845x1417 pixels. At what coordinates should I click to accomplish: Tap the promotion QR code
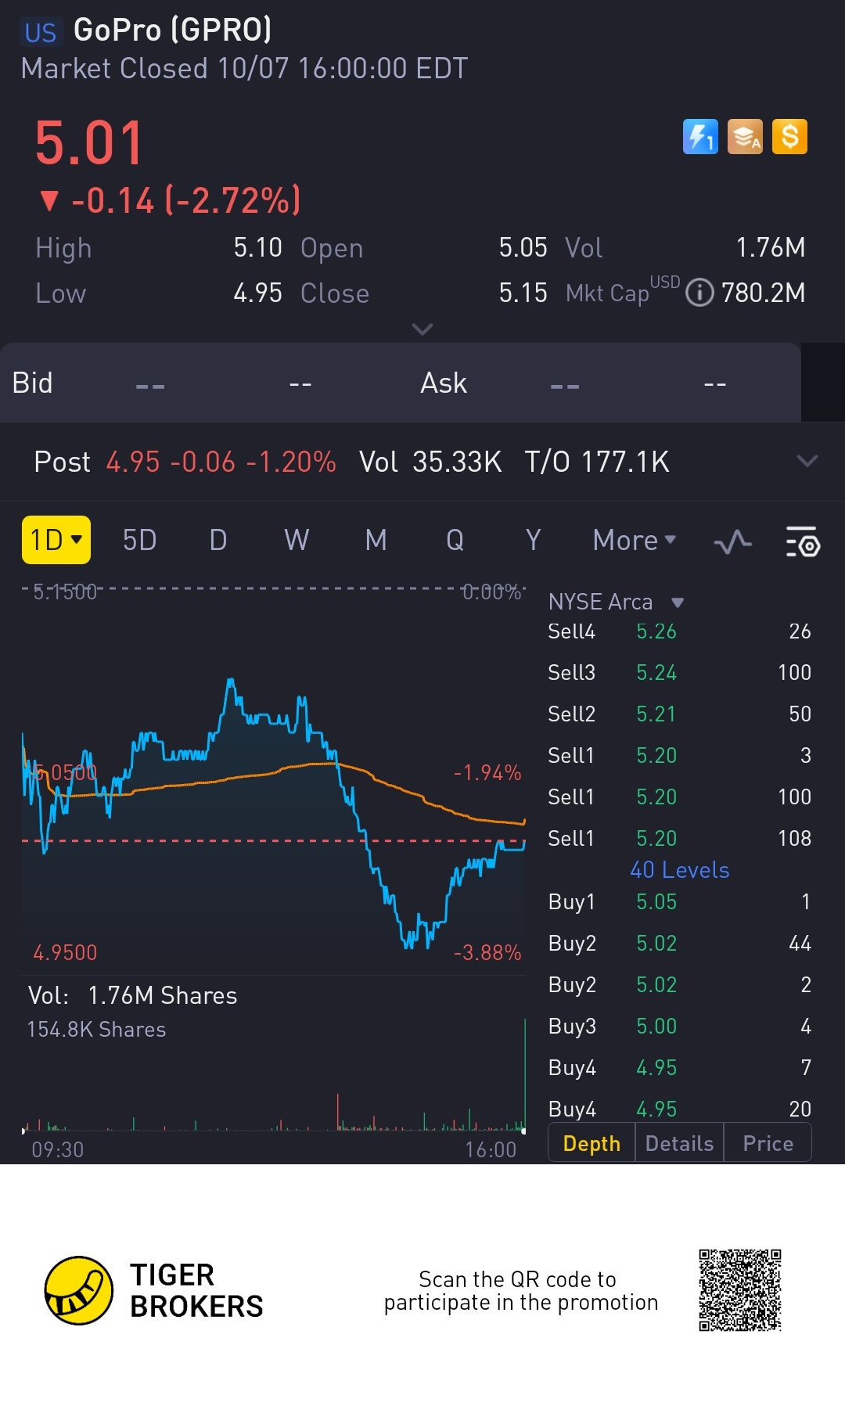pyautogui.click(x=739, y=1289)
